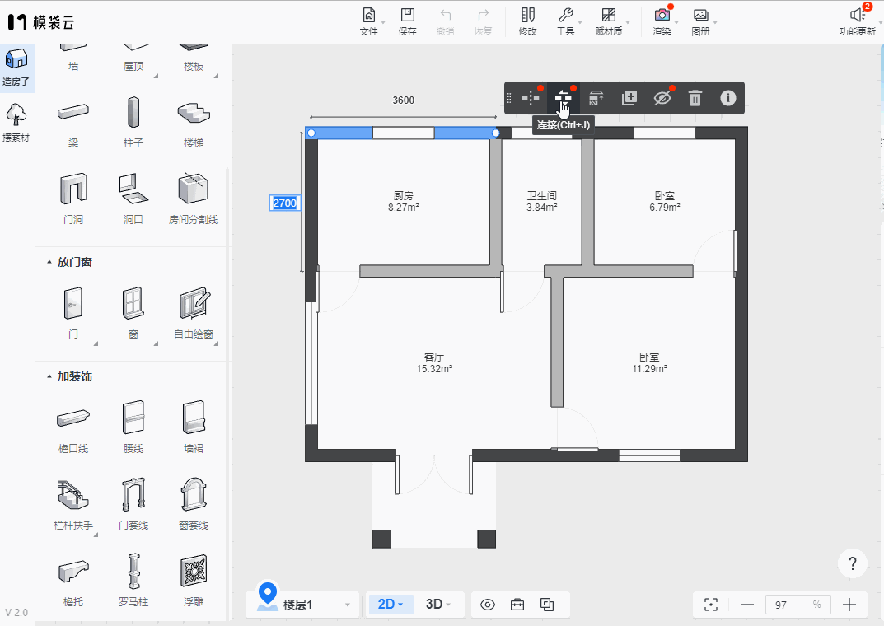Open the 造房子 sidebar tab
Viewport: 884px width, 626px height.
click(16, 68)
